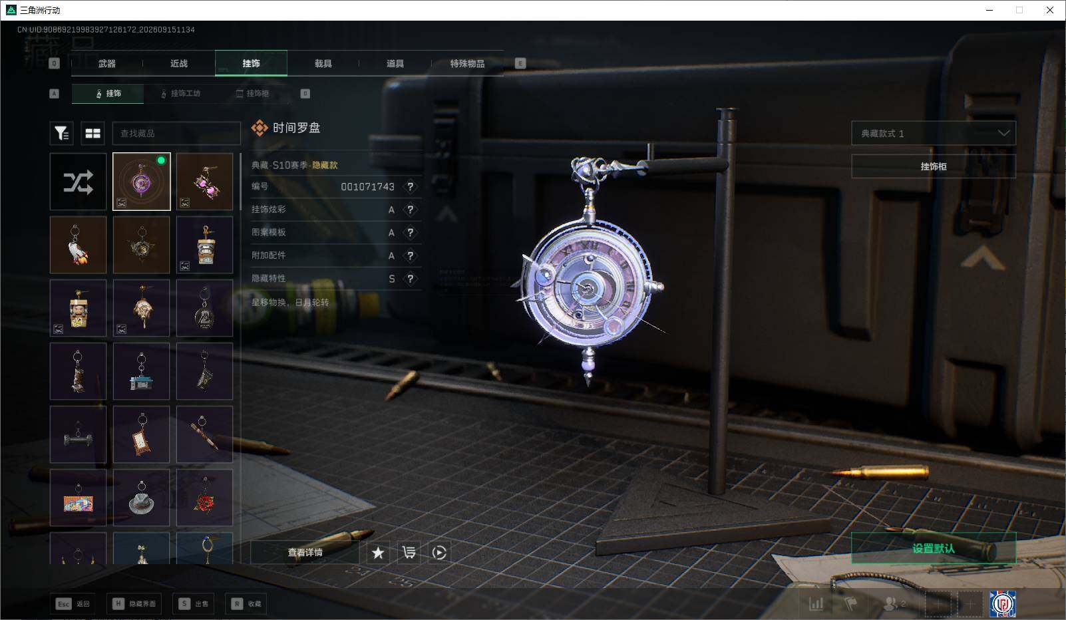Select the picture frame charm thumbnail

[x=142, y=434]
